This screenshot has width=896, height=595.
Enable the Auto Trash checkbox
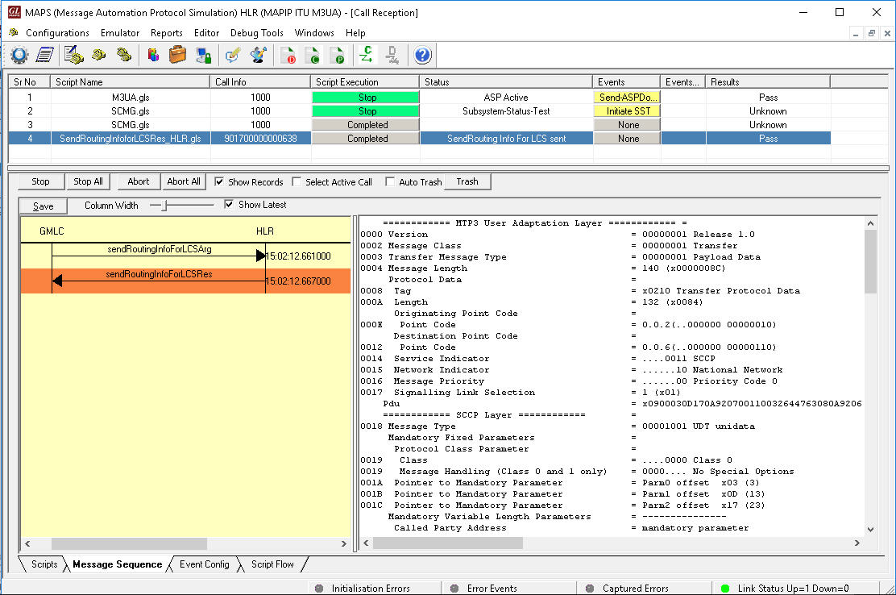391,182
